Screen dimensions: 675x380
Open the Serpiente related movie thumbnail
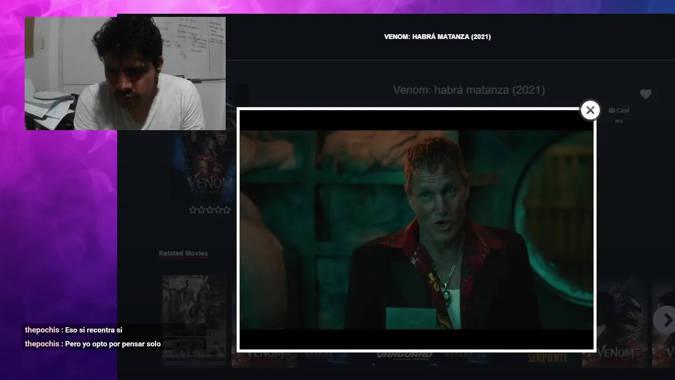(547, 359)
